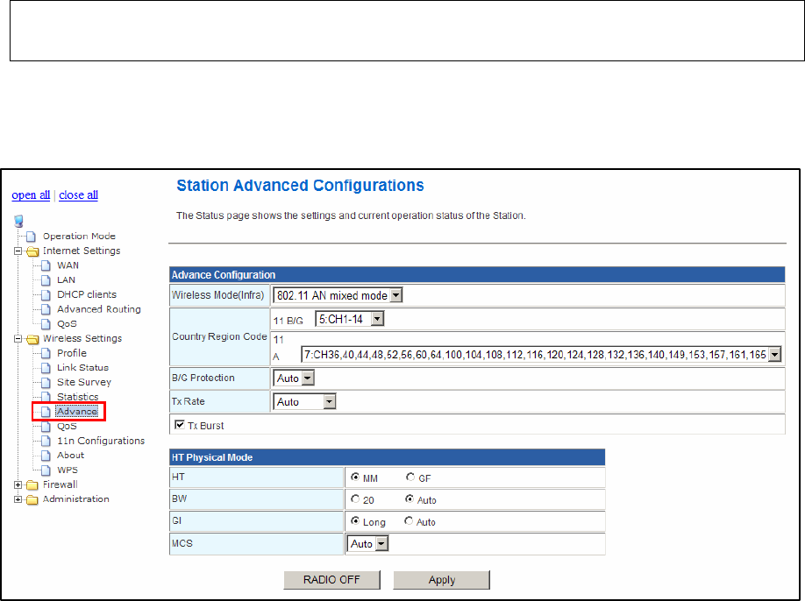Click the Operation Mode page icon
805x601 pixels.
pos(32,237)
